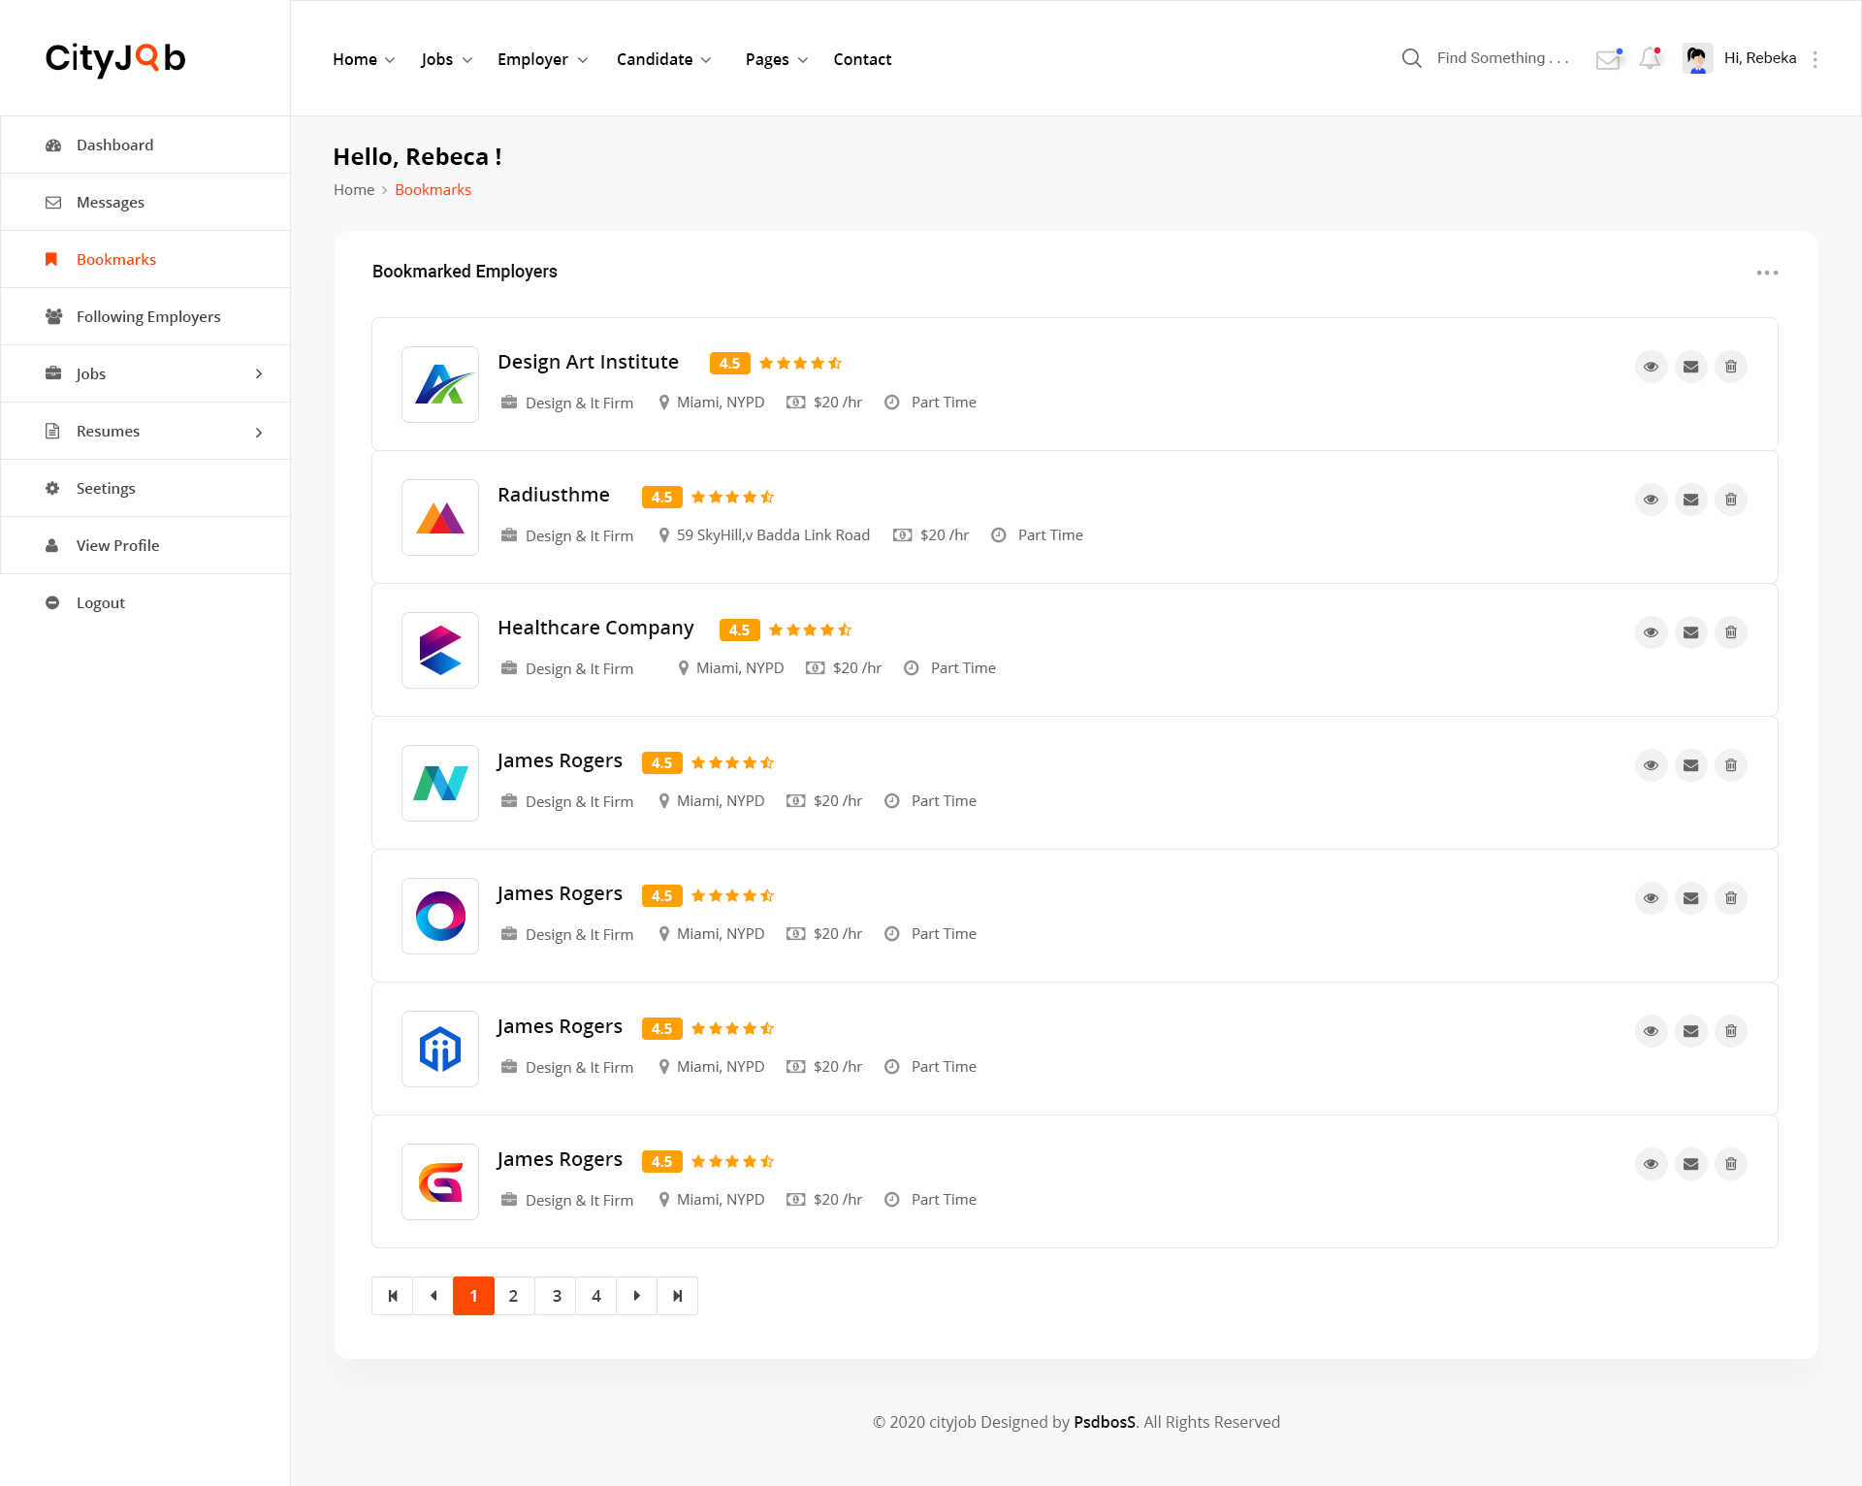This screenshot has height=1486, width=1862.
Task: Click the notification bell icon
Action: pos(1650,59)
